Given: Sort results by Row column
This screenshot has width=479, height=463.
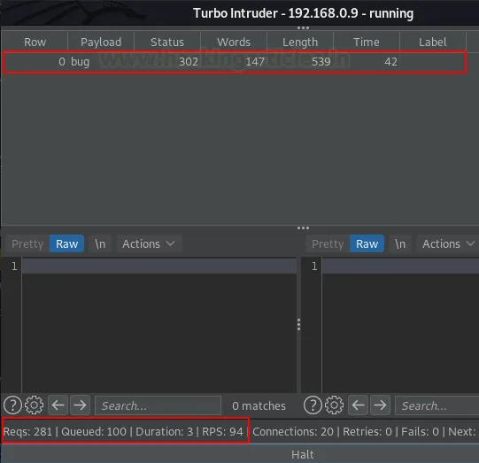Looking at the screenshot, I should tap(35, 42).
